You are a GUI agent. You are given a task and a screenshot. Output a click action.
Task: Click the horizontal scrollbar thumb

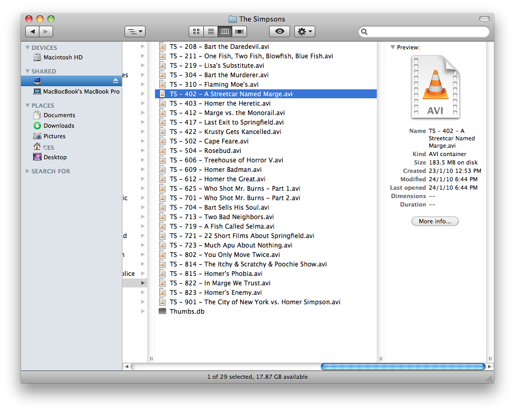(x=403, y=366)
